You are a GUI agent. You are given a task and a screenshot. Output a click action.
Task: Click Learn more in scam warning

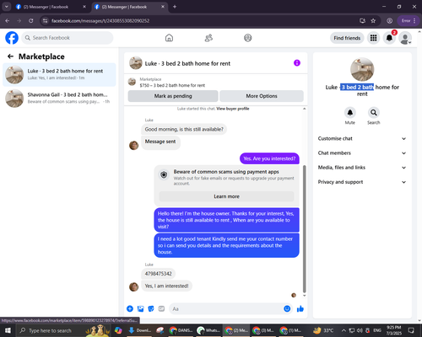[x=226, y=196]
